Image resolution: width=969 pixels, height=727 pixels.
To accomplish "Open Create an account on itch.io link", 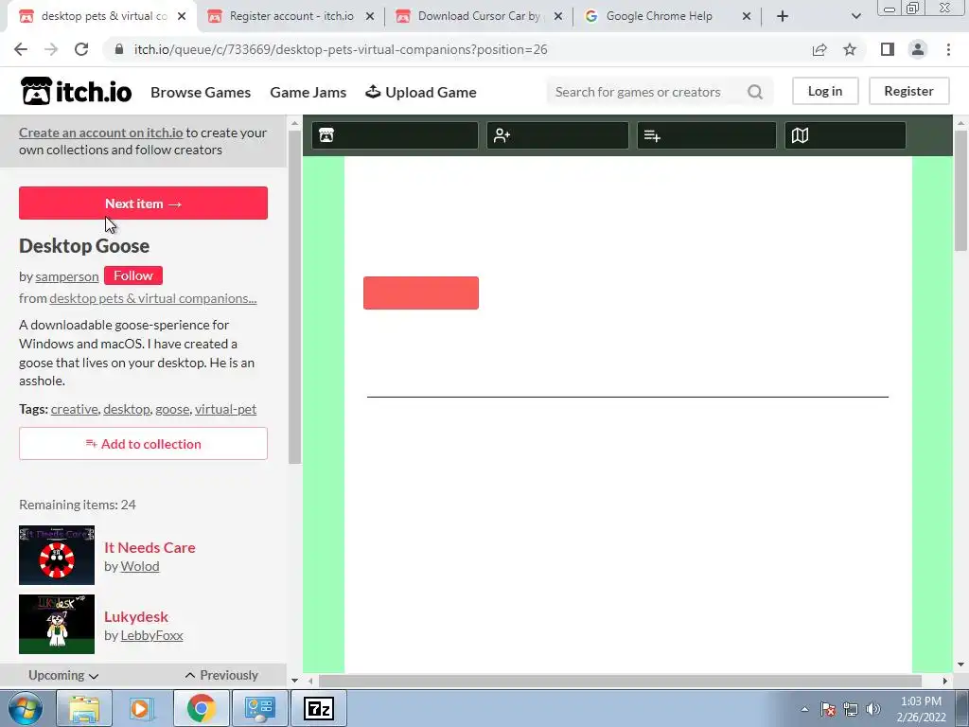I will click(x=100, y=133).
